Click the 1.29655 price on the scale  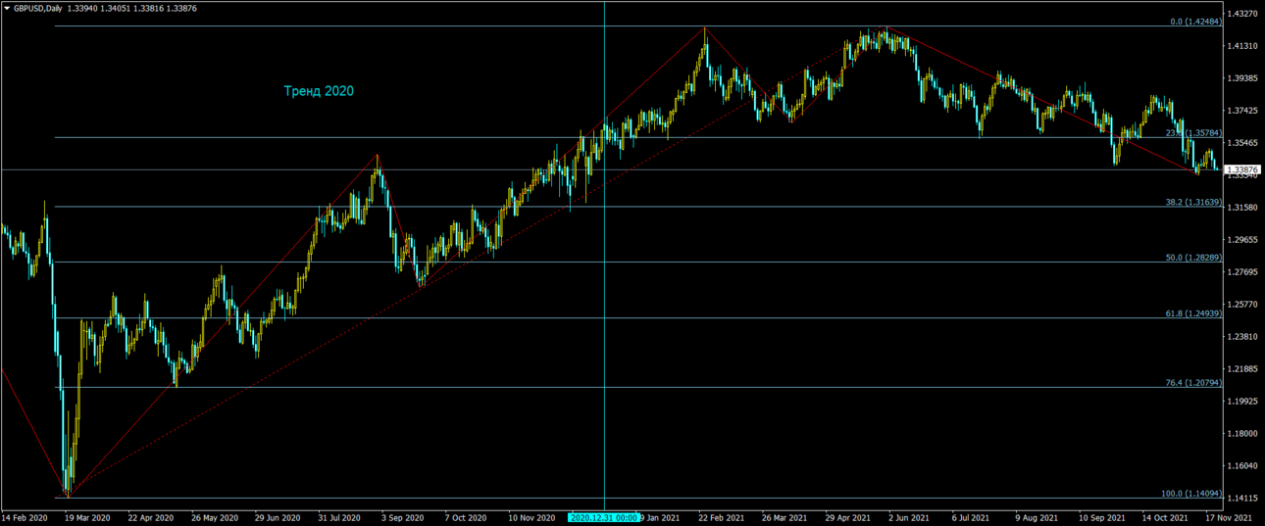point(1243,240)
